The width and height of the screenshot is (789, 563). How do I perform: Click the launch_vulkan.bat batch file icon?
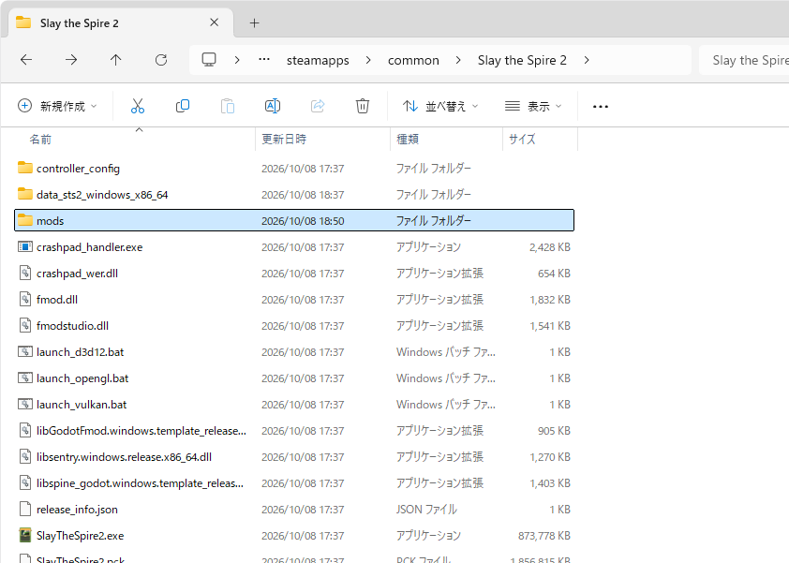[25, 404]
